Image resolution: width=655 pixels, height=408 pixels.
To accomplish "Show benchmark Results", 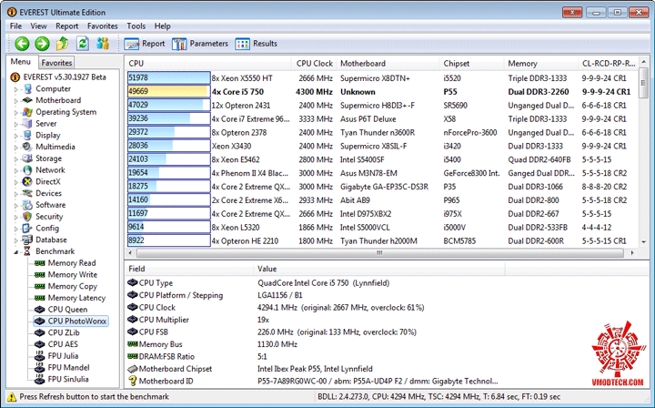I will [256, 44].
